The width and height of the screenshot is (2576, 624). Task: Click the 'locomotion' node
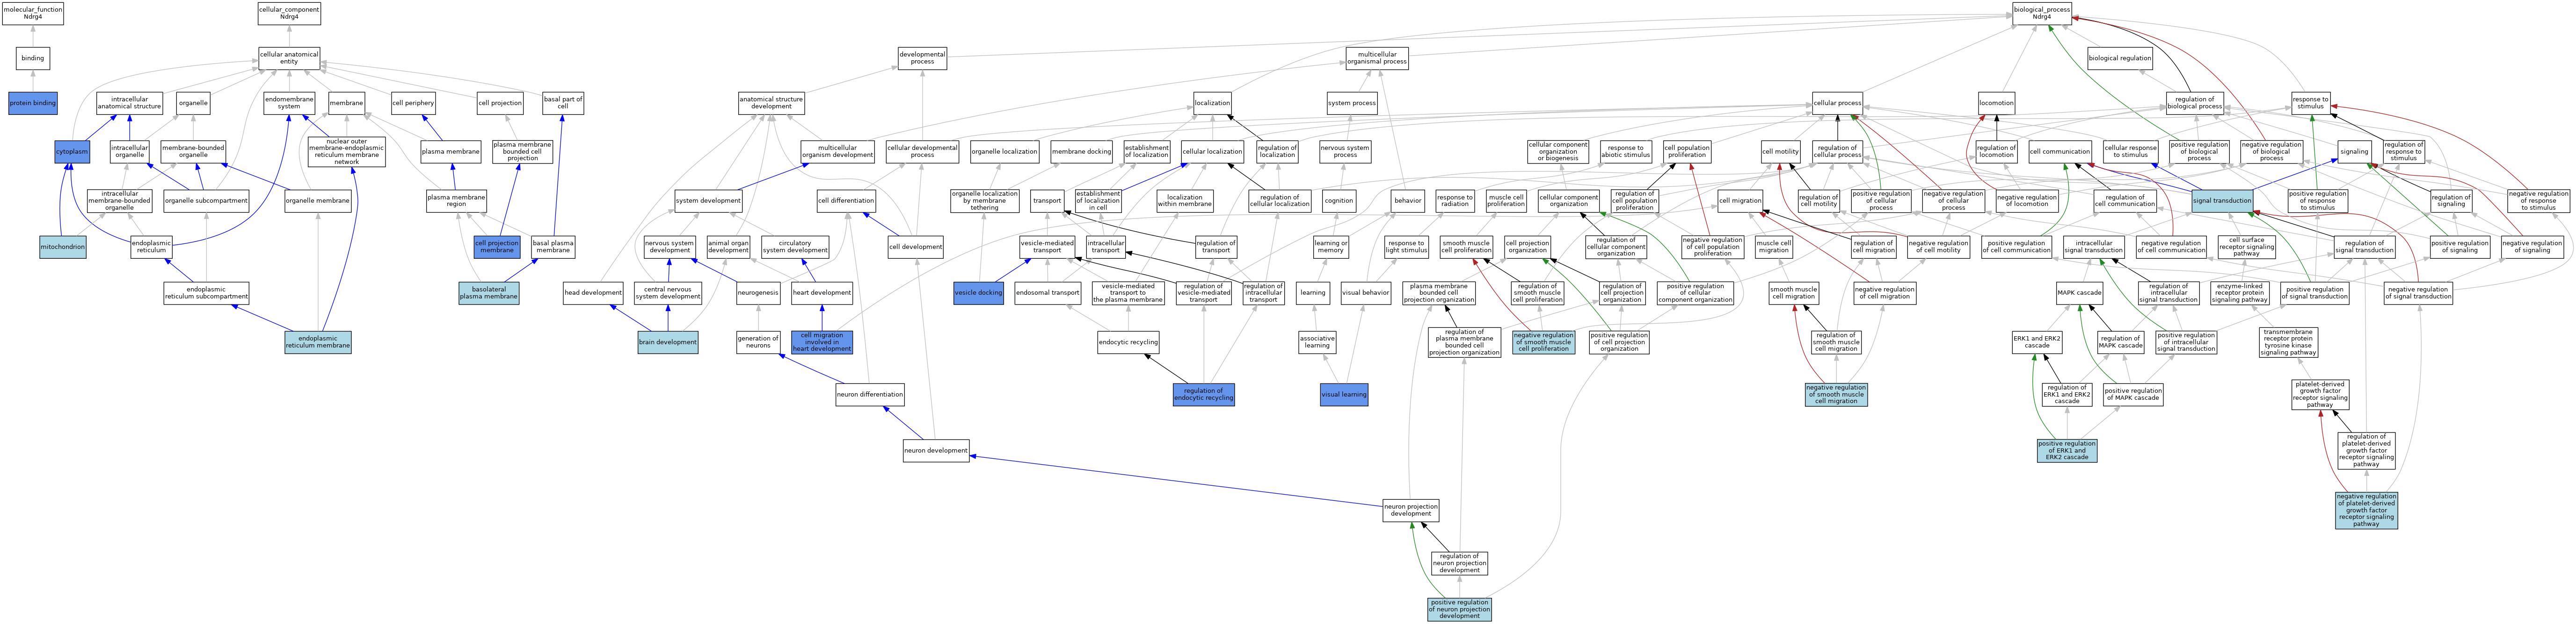(1996, 103)
